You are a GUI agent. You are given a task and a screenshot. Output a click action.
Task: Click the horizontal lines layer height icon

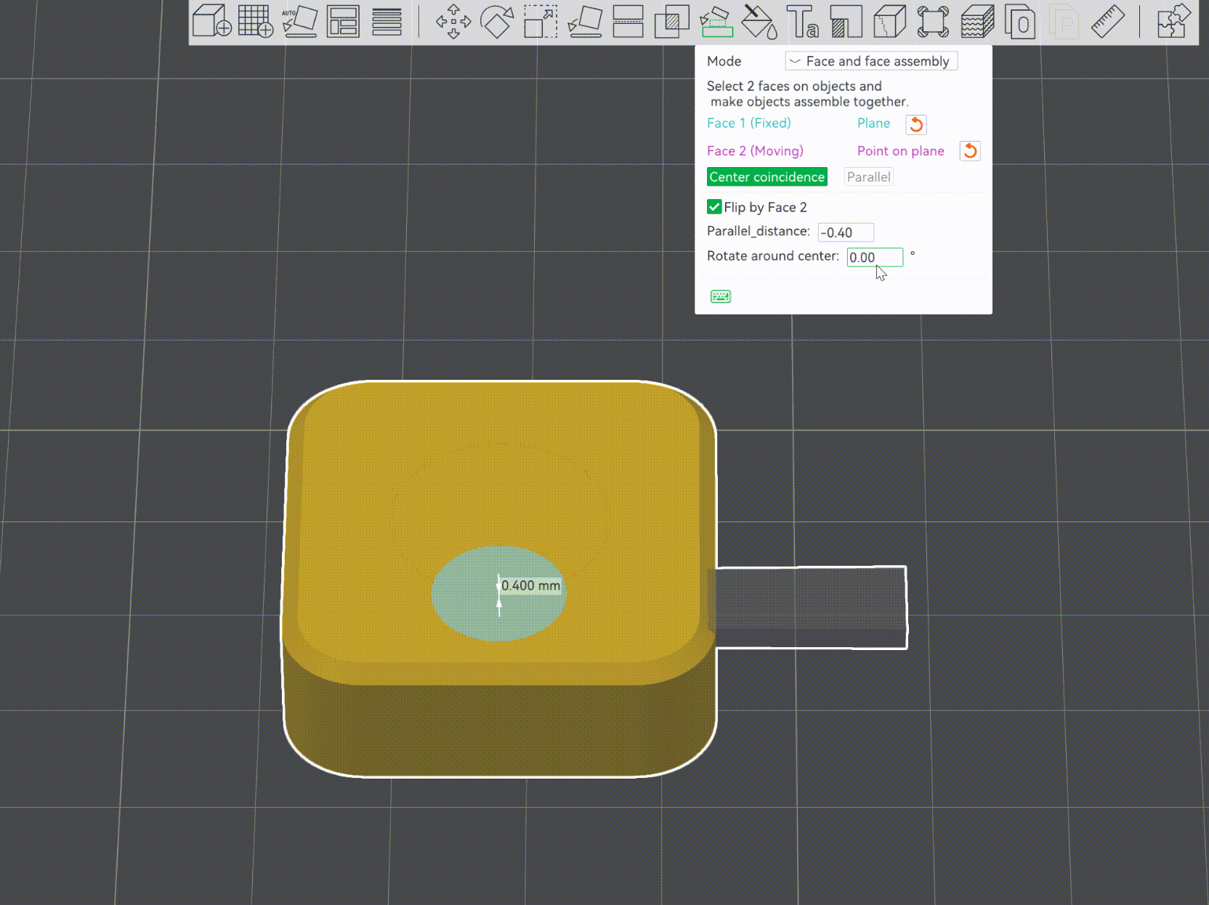(x=387, y=21)
